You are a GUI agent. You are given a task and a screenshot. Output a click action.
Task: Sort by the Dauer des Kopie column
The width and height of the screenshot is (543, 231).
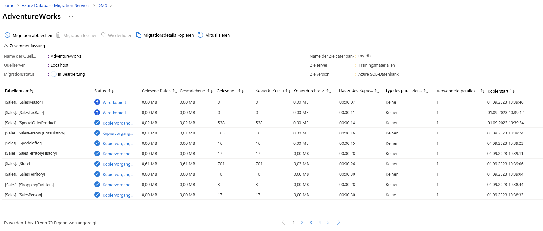(x=377, y=91)
